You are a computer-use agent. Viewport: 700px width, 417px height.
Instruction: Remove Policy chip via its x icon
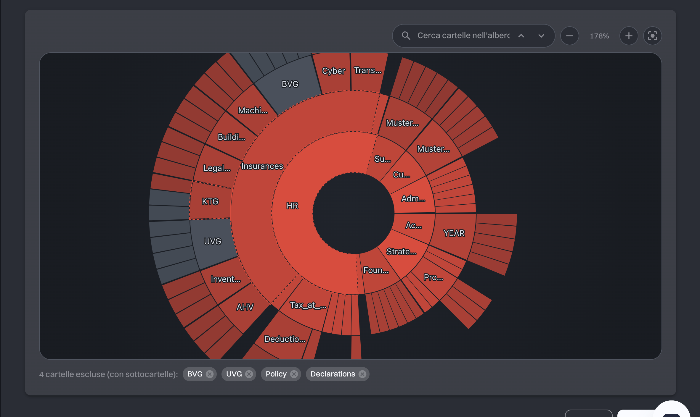294,374
